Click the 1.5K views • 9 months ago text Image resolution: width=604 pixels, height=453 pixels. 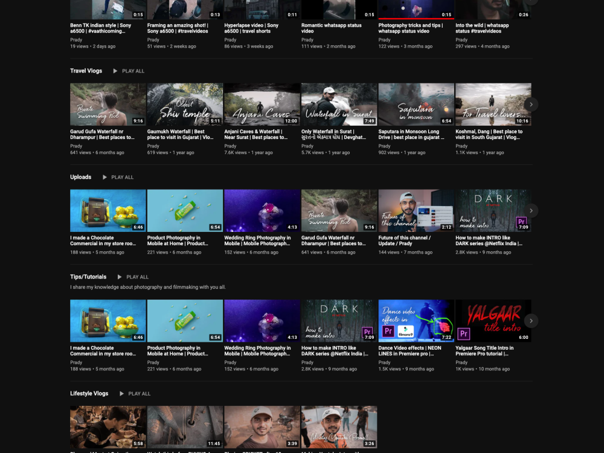(406, 369)
